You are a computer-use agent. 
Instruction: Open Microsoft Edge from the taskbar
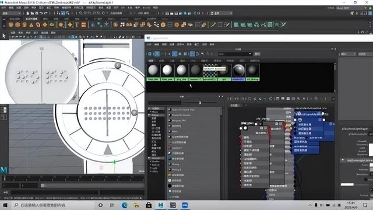[x=124, y=205]
